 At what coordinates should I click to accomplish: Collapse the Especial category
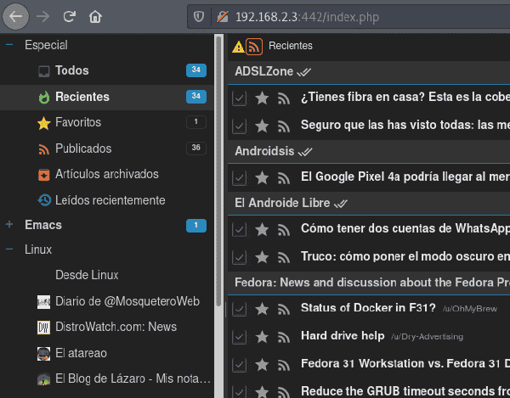[9, 45]
